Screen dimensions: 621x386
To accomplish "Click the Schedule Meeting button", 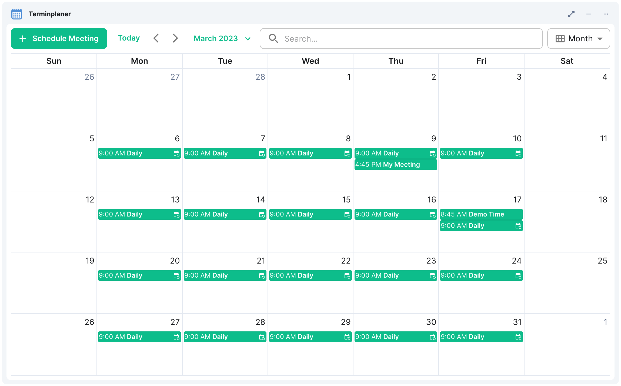I will (59, 39).
